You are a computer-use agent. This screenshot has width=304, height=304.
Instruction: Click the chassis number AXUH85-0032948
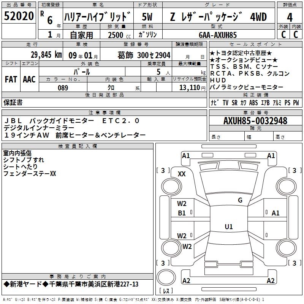pos(255,121)
